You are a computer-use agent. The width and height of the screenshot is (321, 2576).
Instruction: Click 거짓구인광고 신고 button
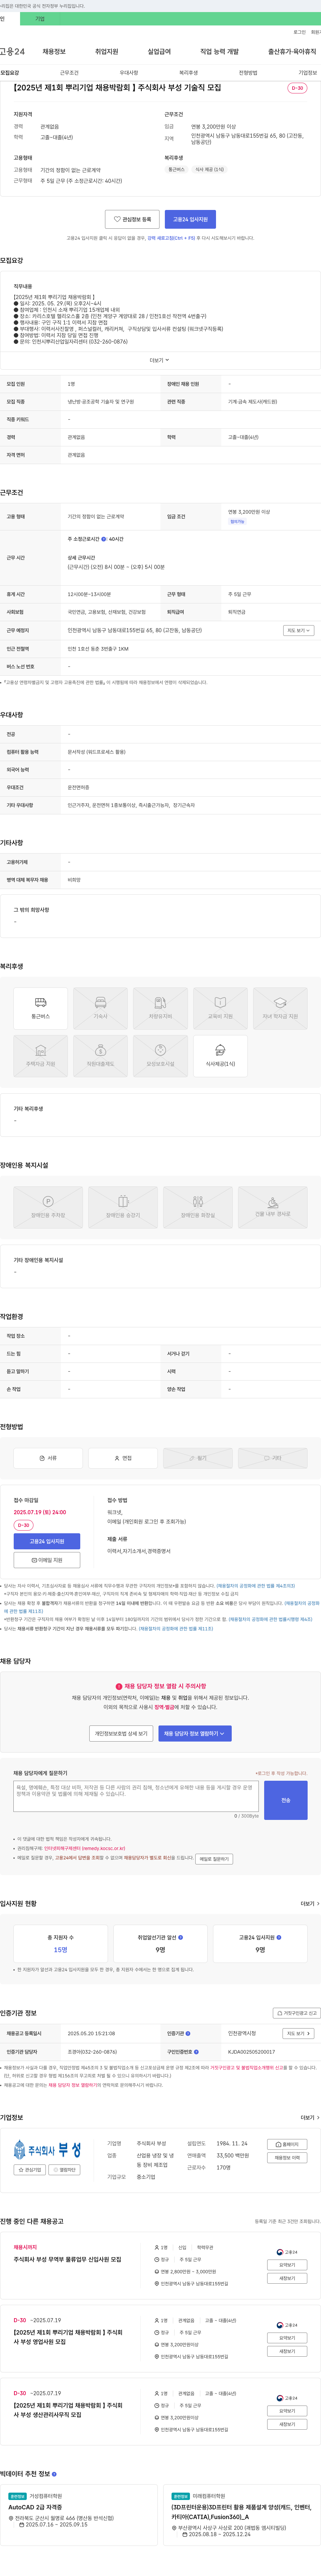(x=297, y=2013)
